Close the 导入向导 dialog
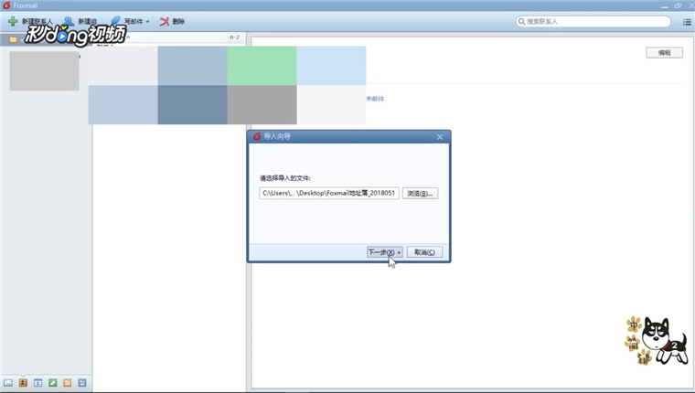This screenshot has width=695, height=393. point(439,137)
